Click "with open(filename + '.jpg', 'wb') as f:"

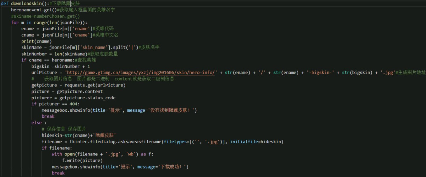103,155
